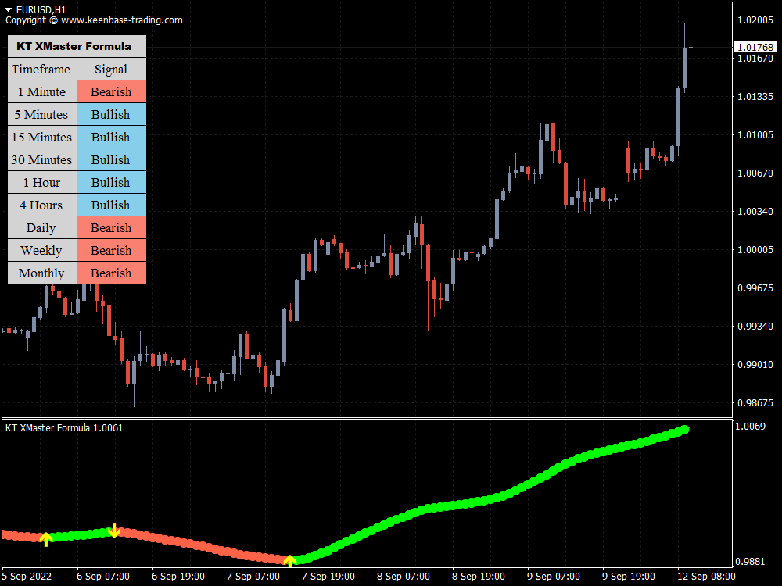Image resolution: width=782 pixels, height=586 pixels.
Task: Click the EURUSD,H1 chart title
Action: (x=41, y=10)
